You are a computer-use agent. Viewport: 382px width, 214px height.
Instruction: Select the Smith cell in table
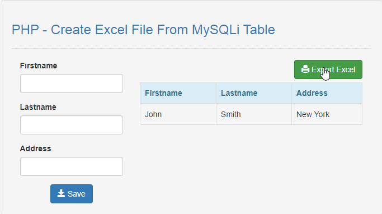pyautogui.click(x=254, y=114)
